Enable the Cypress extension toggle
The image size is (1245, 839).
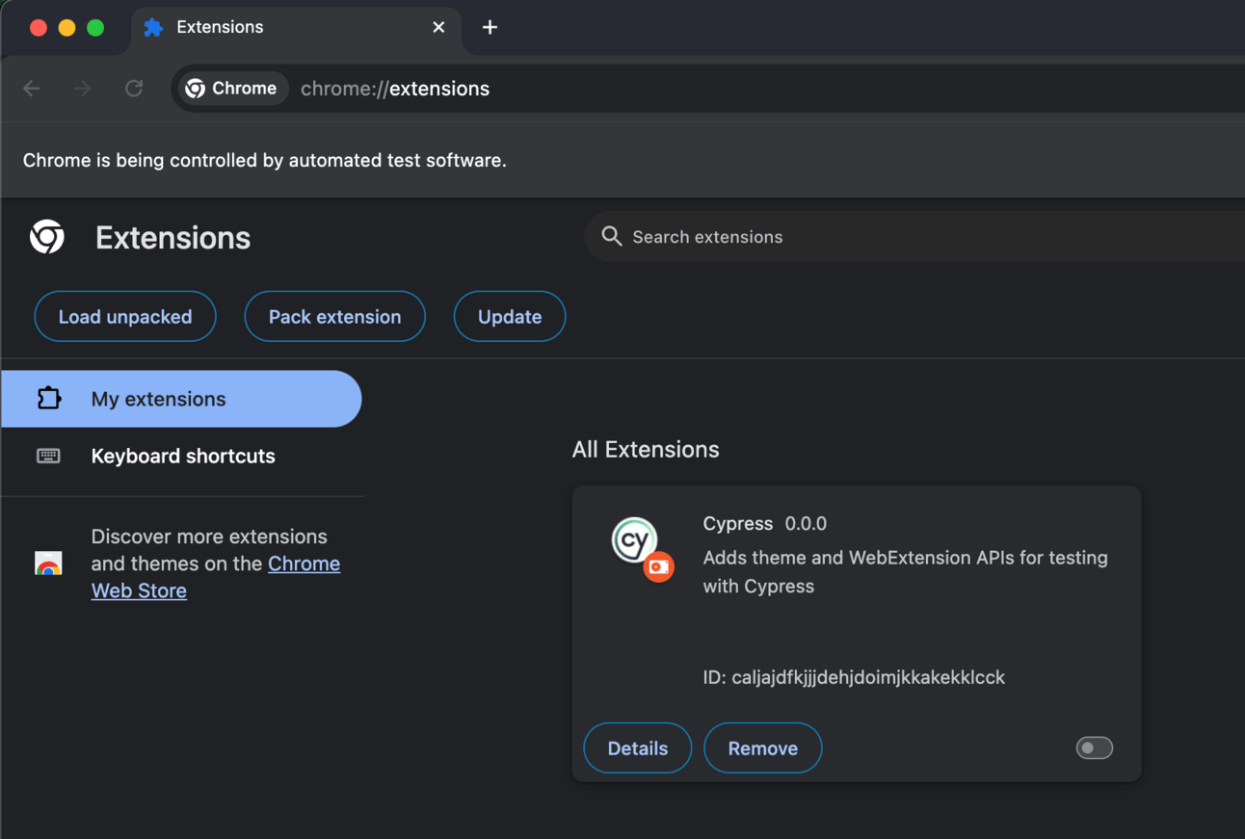pos(1095,747)
